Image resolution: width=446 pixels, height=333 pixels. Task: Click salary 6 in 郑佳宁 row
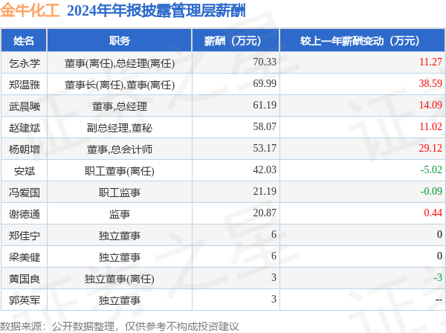[x=274, y=234]
